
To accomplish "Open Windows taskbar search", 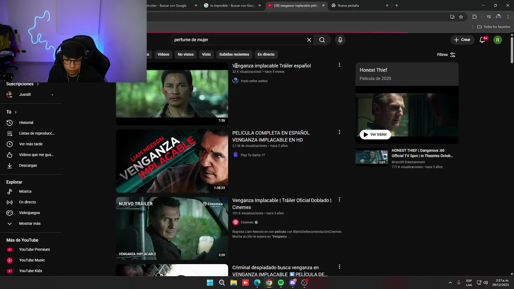I will pos(222,283).
